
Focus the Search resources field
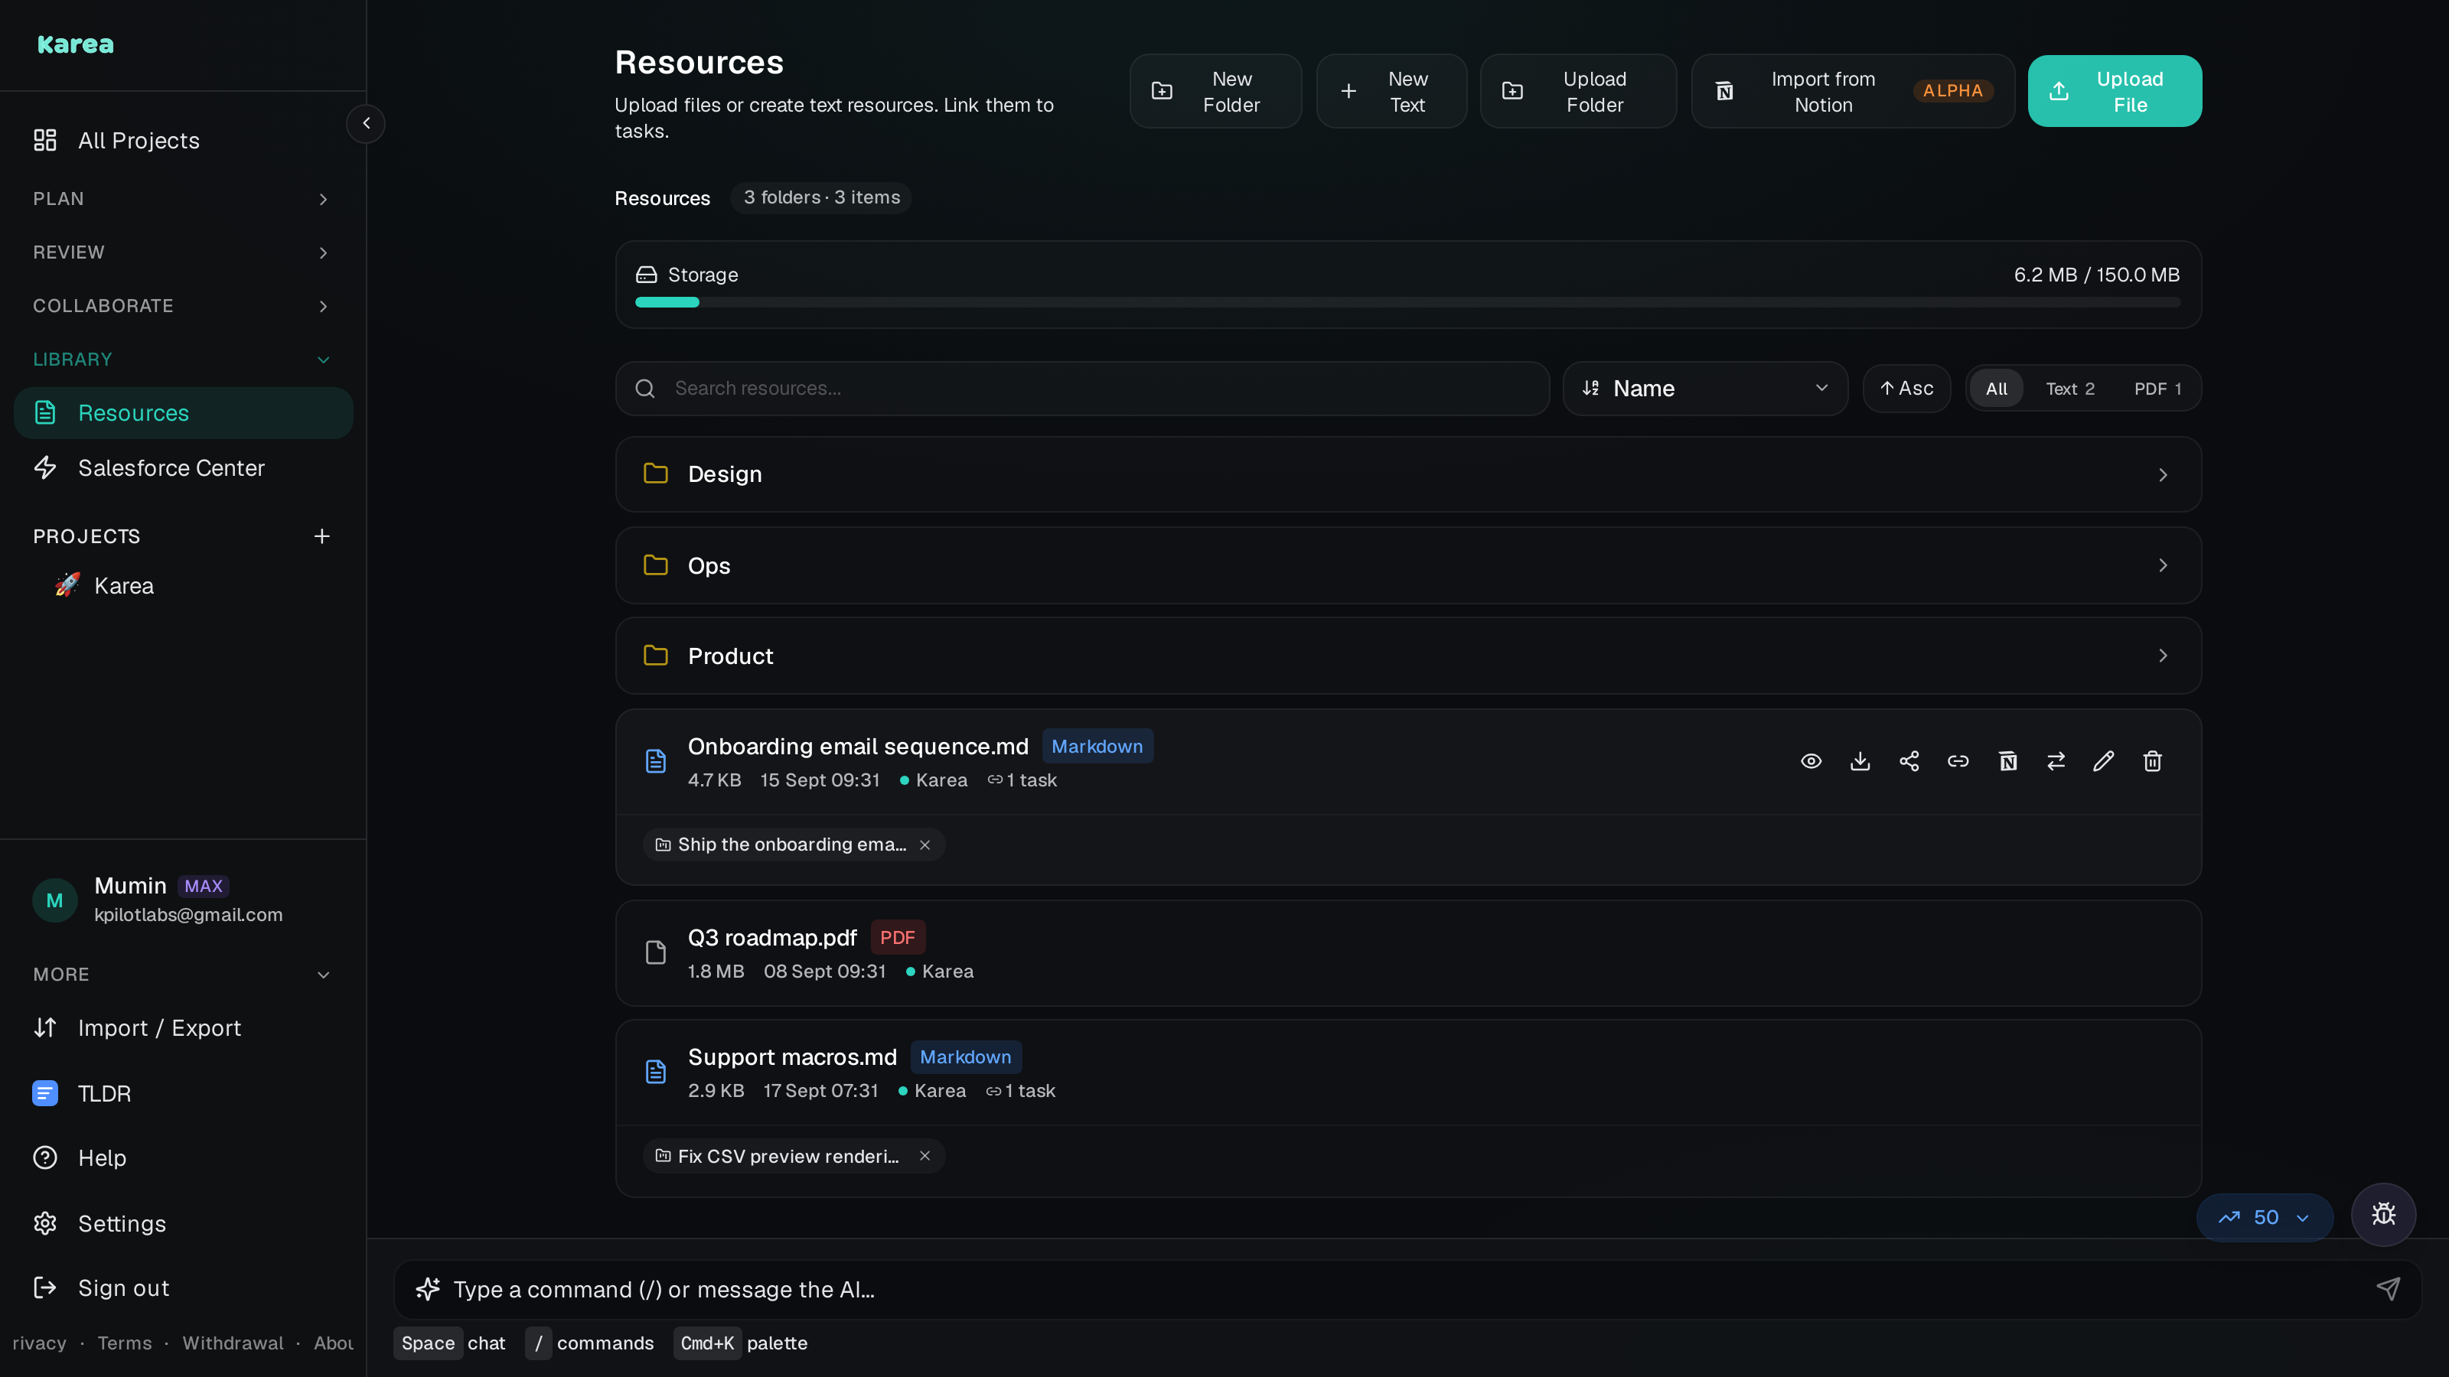pyautogui.click(x=1082, y=388)
